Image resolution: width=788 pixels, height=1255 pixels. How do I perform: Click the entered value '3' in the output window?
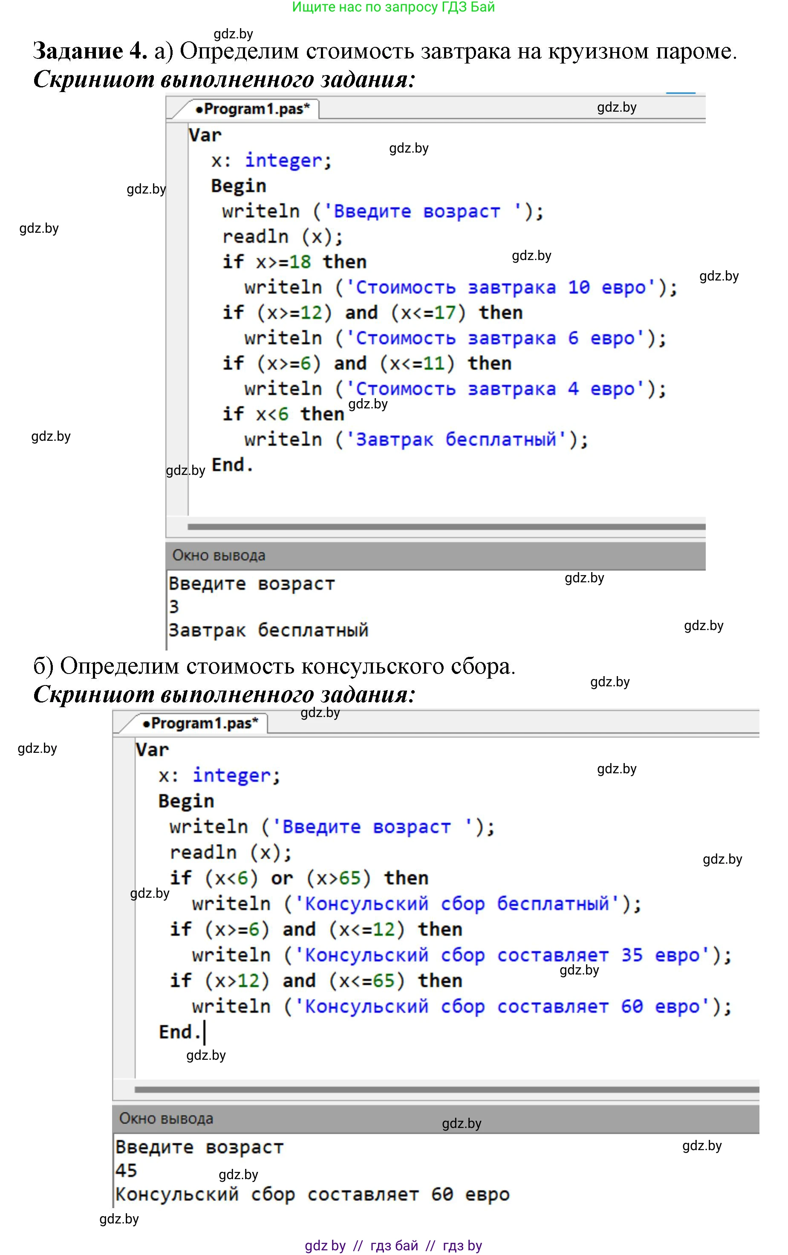(x=174, y=607)
